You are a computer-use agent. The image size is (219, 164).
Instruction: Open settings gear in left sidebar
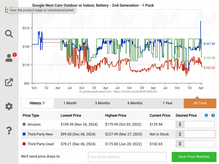pos(9,106)
